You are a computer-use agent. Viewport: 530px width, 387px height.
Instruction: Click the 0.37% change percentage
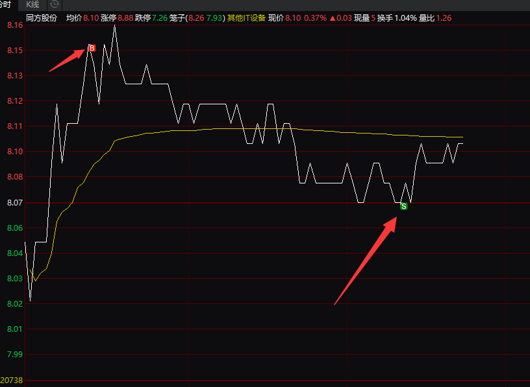tap(316, 18)
